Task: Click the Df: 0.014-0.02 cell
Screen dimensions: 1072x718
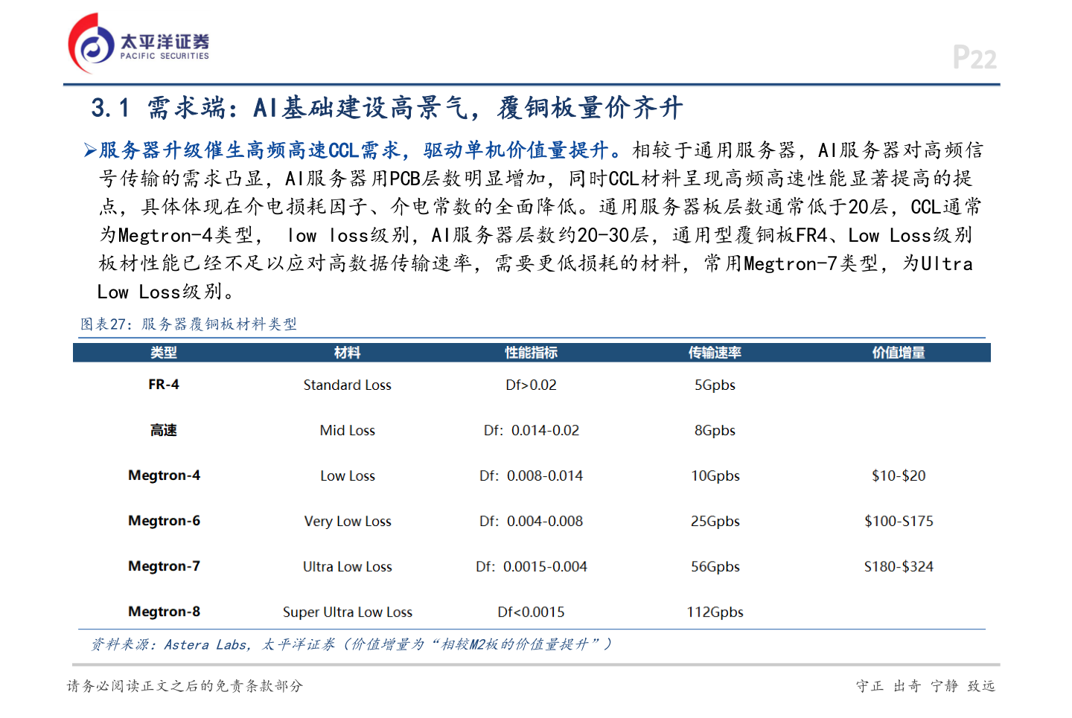Action: [x=532, y=430]
